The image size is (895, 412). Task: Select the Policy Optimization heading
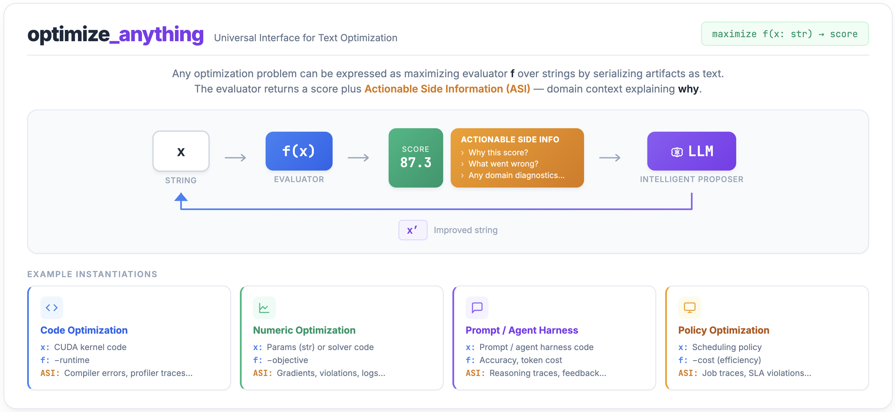point(724,330)
